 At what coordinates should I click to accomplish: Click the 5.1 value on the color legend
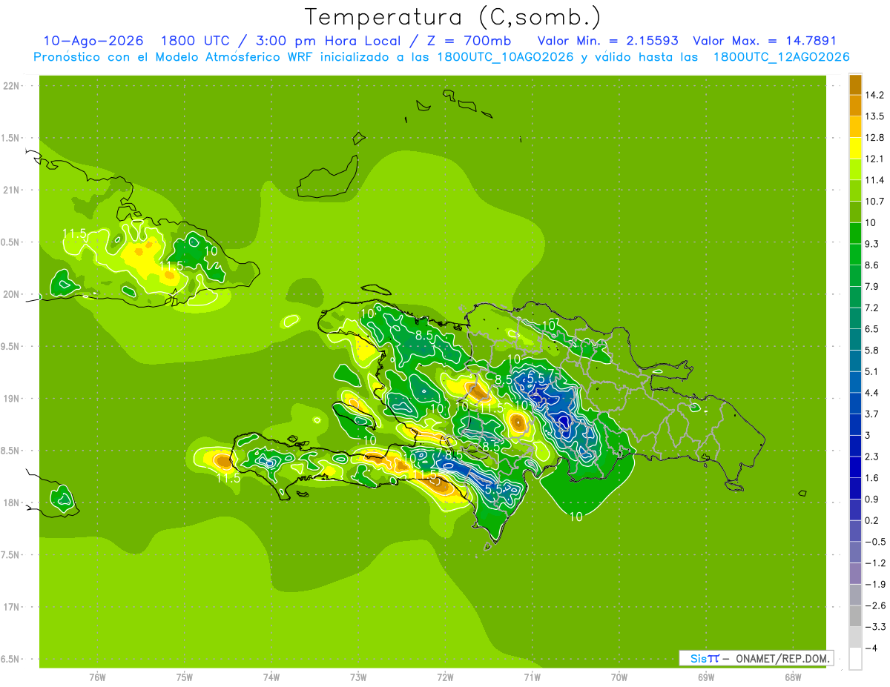click(872, 371)
